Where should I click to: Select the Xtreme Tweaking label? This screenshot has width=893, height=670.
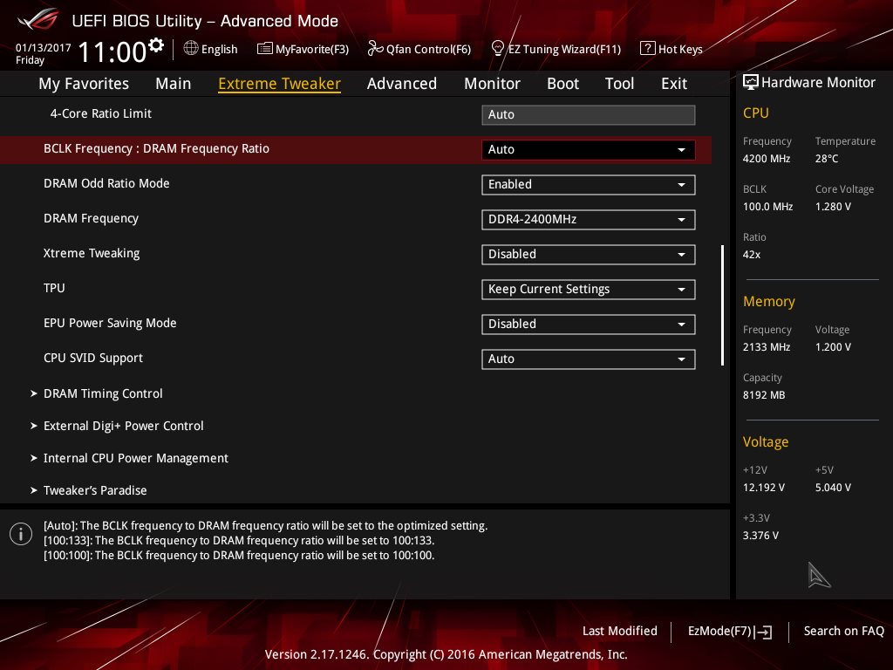pyautogui.click(x=92, y=254)
